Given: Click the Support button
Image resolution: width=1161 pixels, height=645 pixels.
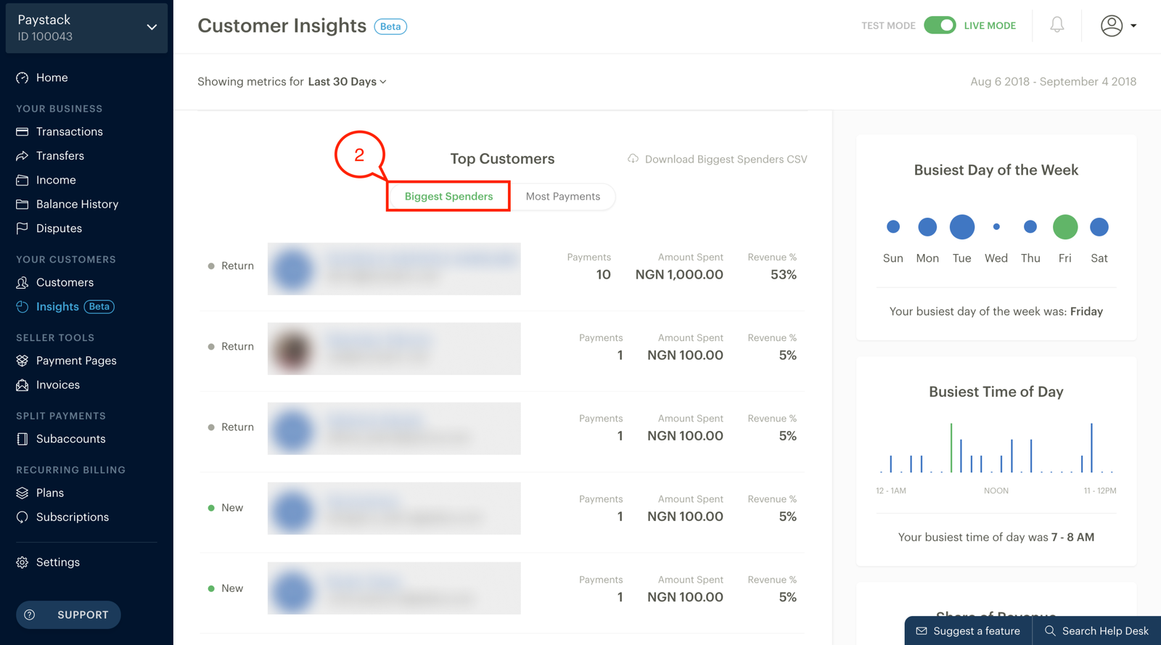Looking at the screenshot, I should 68,615.
